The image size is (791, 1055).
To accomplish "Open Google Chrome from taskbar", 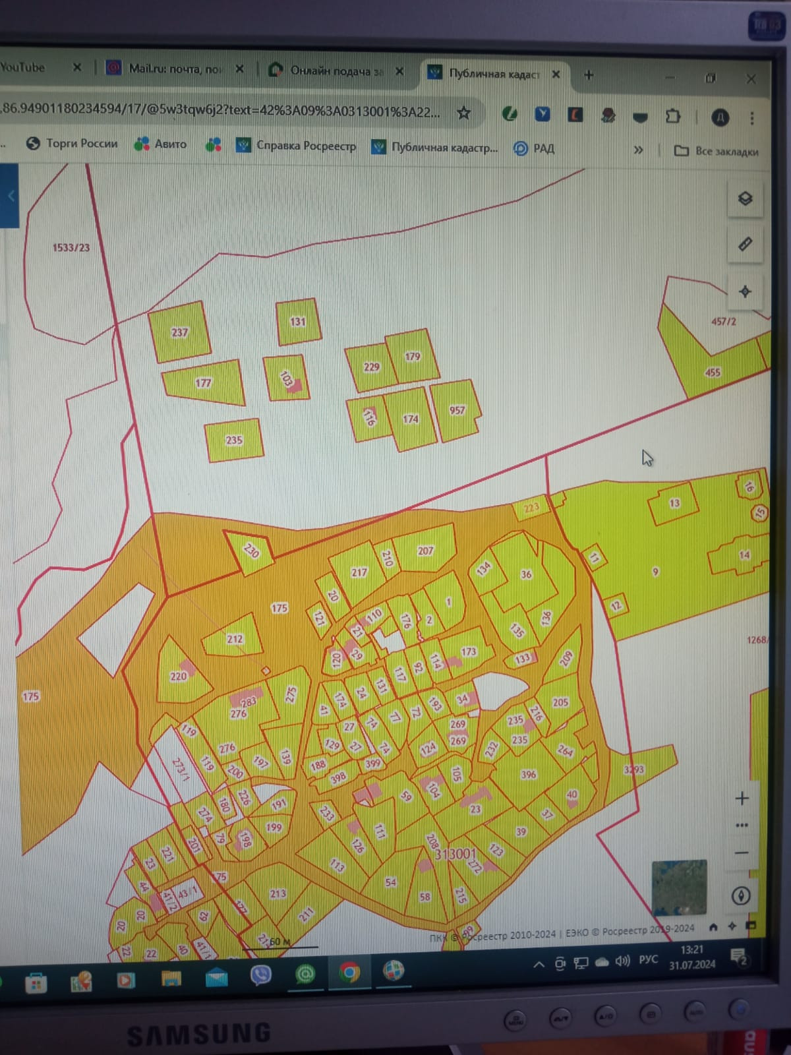I will point(349,972).
